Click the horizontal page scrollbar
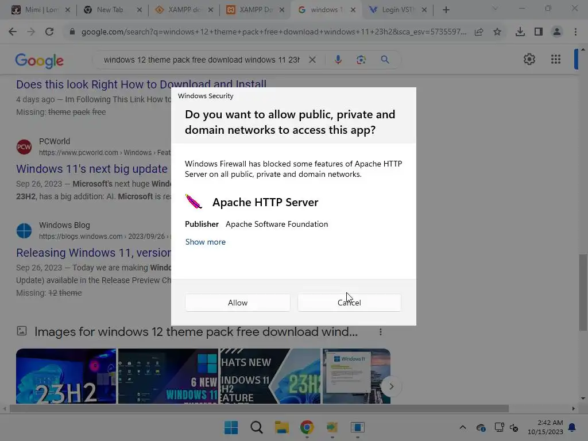 259,408
